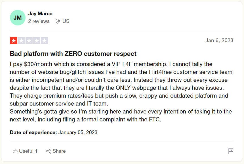
Task: Flag this review with the flag icon
Action: [230, 151]
